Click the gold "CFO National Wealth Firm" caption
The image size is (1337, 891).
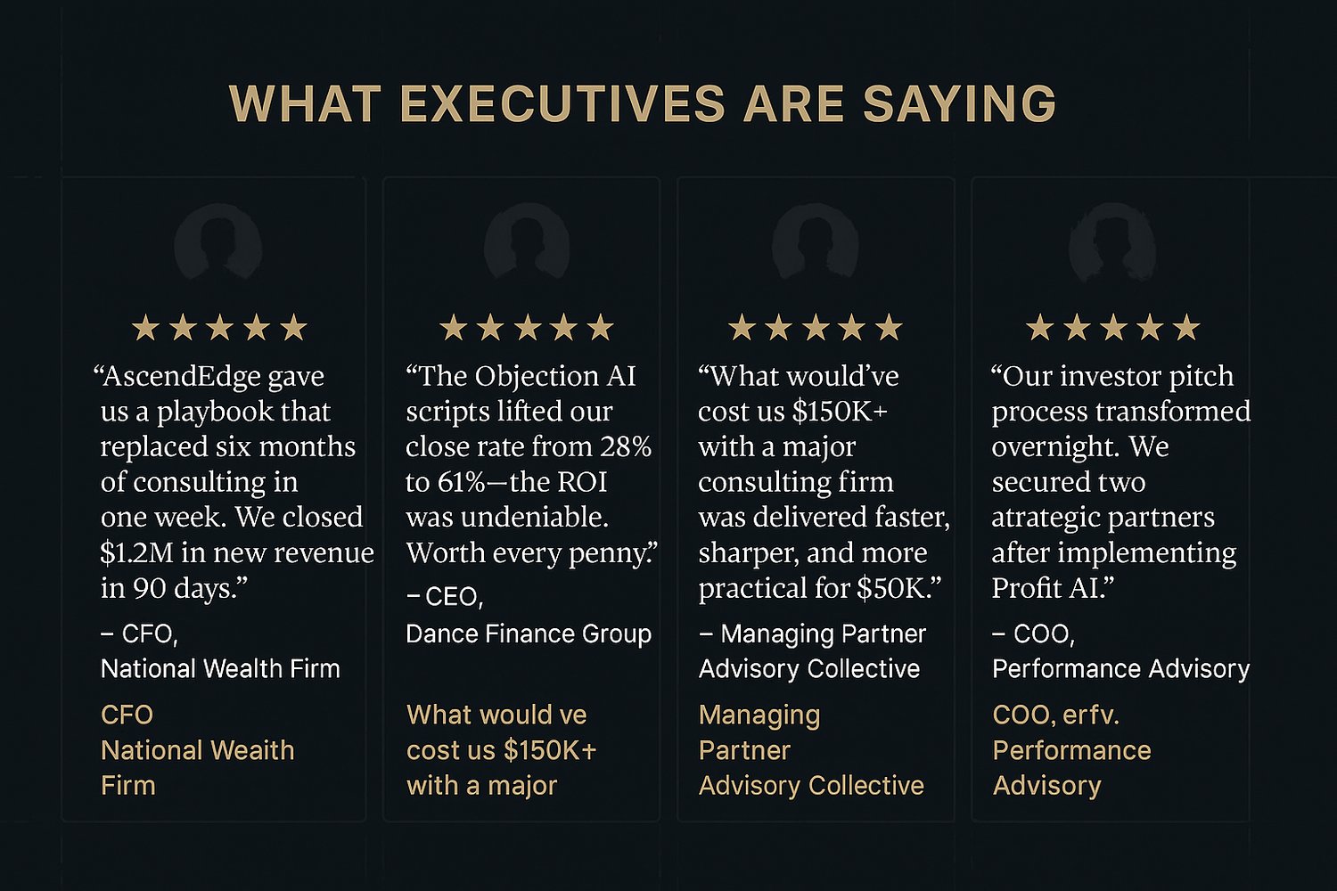click(x=197, y=750)
